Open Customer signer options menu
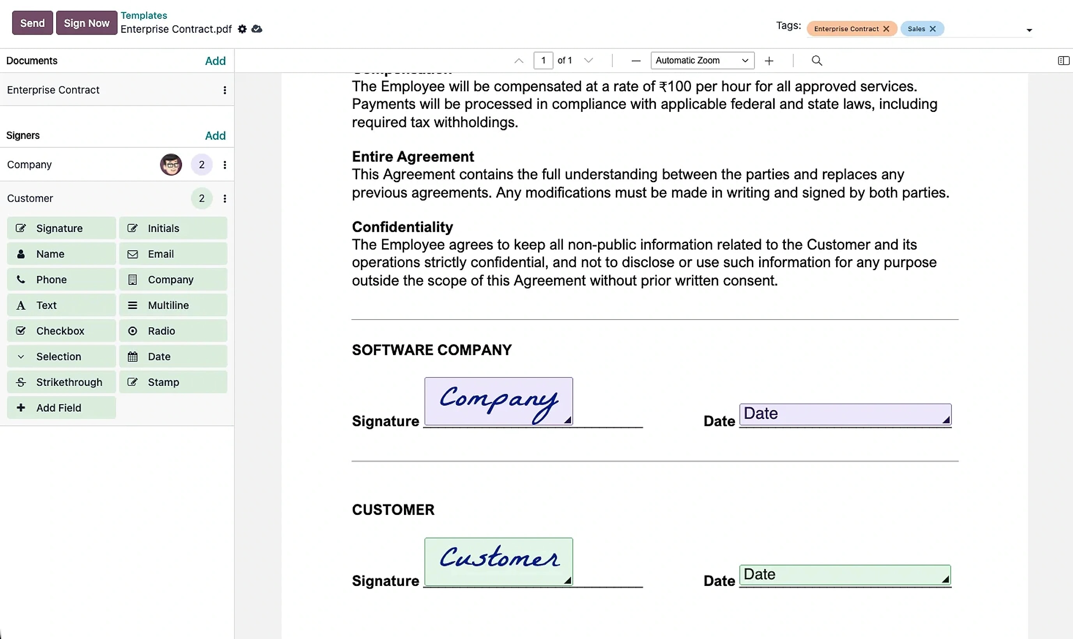 [225, 199]
